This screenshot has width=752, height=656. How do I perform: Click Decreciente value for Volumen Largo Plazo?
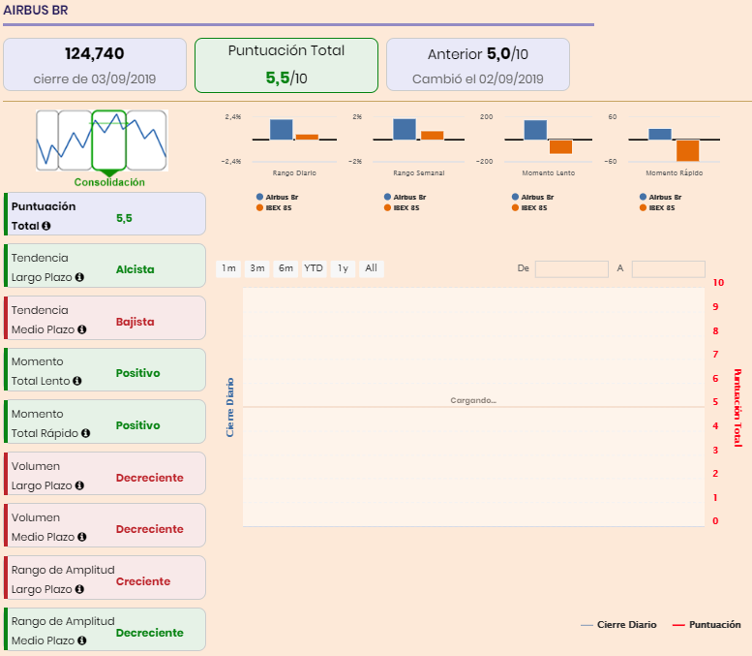[150, 478]
